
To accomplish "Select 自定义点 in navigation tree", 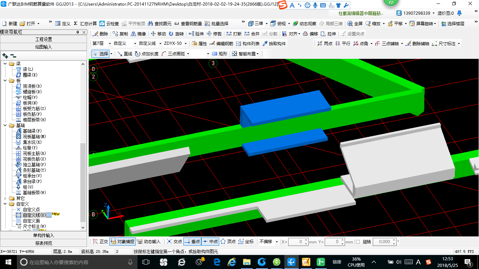I will click(31, 209).
